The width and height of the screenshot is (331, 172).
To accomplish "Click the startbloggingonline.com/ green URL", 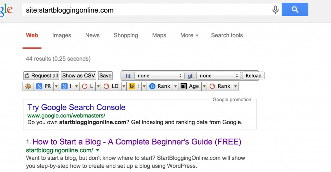I will tap(59, 150).
